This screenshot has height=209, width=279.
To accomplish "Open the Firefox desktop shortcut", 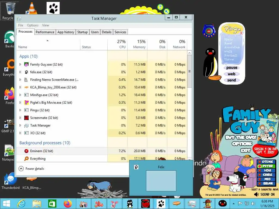I will pos(9,96).
